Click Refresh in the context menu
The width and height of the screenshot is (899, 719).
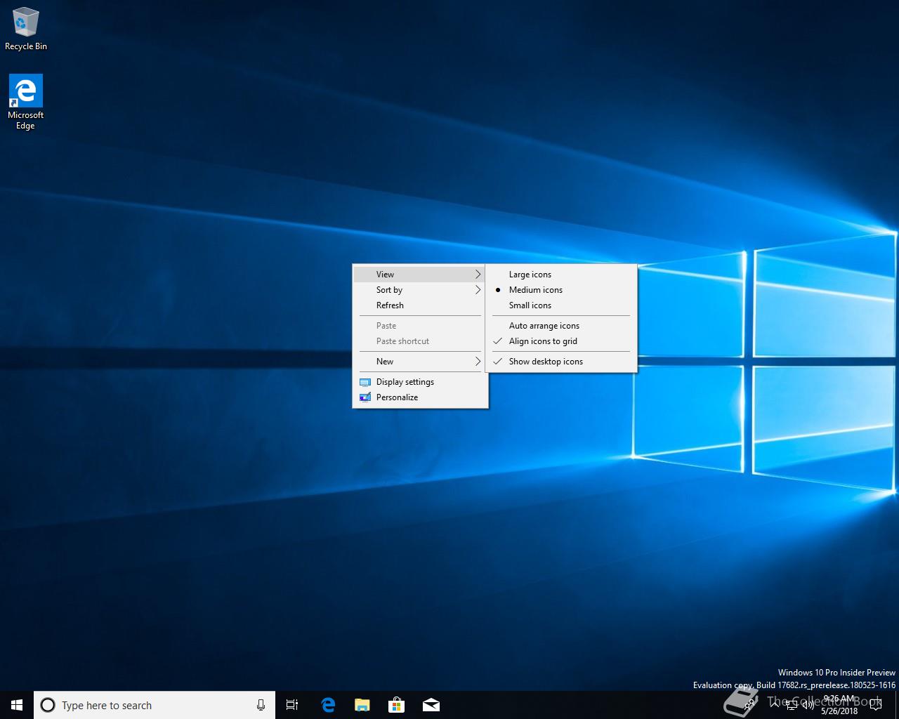tap(390, 305)
